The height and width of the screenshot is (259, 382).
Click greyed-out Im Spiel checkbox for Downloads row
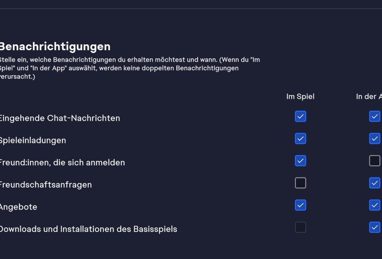click(x=300, y=227)
